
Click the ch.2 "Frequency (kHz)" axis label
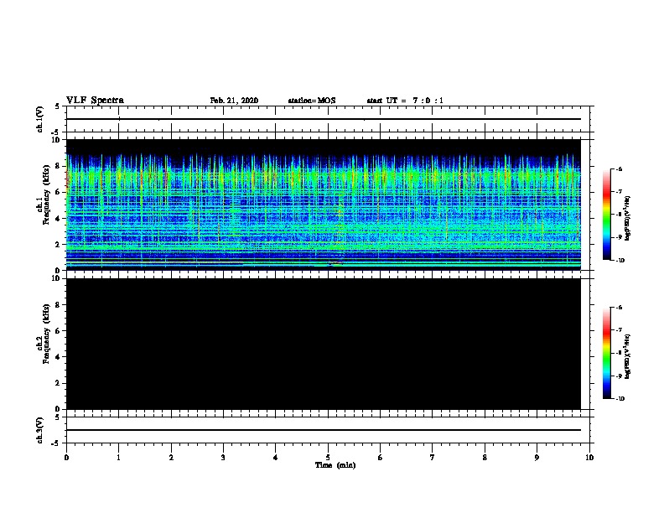(46, 334)
